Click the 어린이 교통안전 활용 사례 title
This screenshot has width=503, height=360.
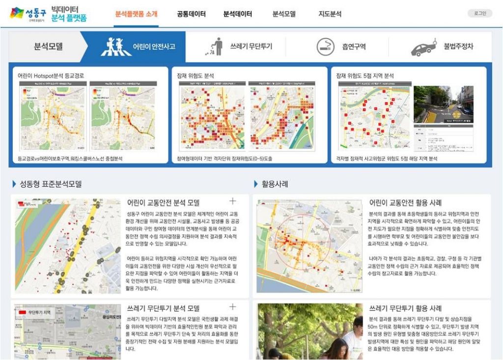tap(405, 203)
